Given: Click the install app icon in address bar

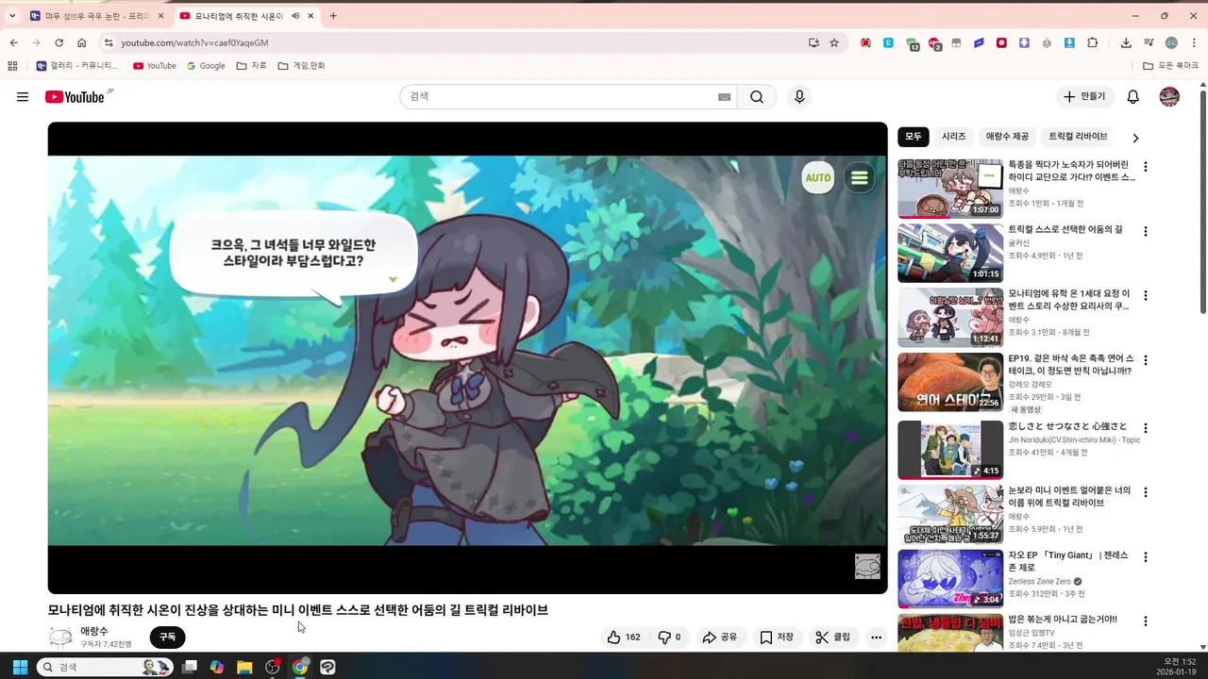Looking at the screenshot, I should click(814, 42).
